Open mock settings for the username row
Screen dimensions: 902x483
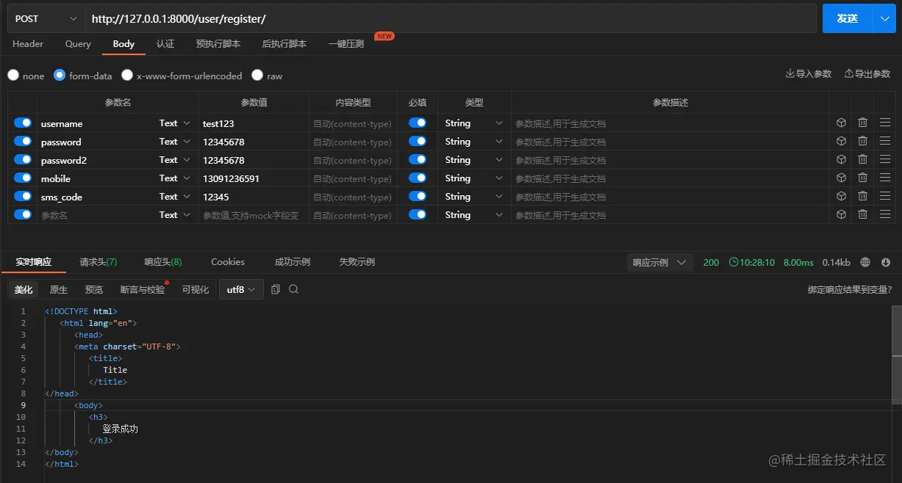840,123
